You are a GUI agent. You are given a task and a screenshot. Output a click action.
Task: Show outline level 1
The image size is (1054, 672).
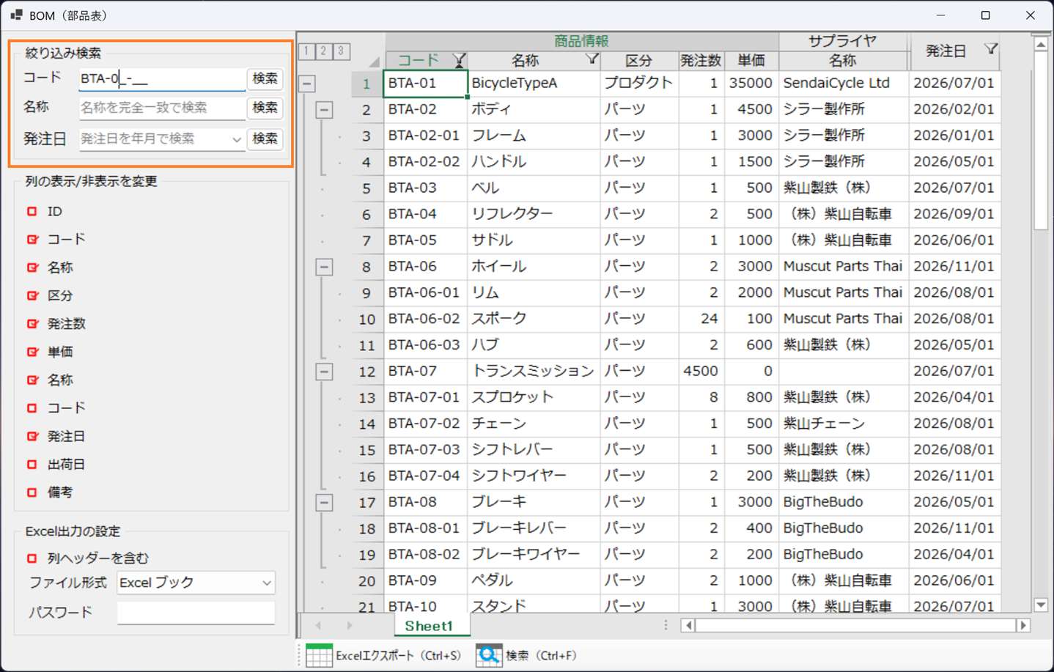point(307,51)
